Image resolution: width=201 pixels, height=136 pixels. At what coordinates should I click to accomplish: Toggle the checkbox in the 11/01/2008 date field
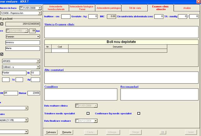pos(21,7)
